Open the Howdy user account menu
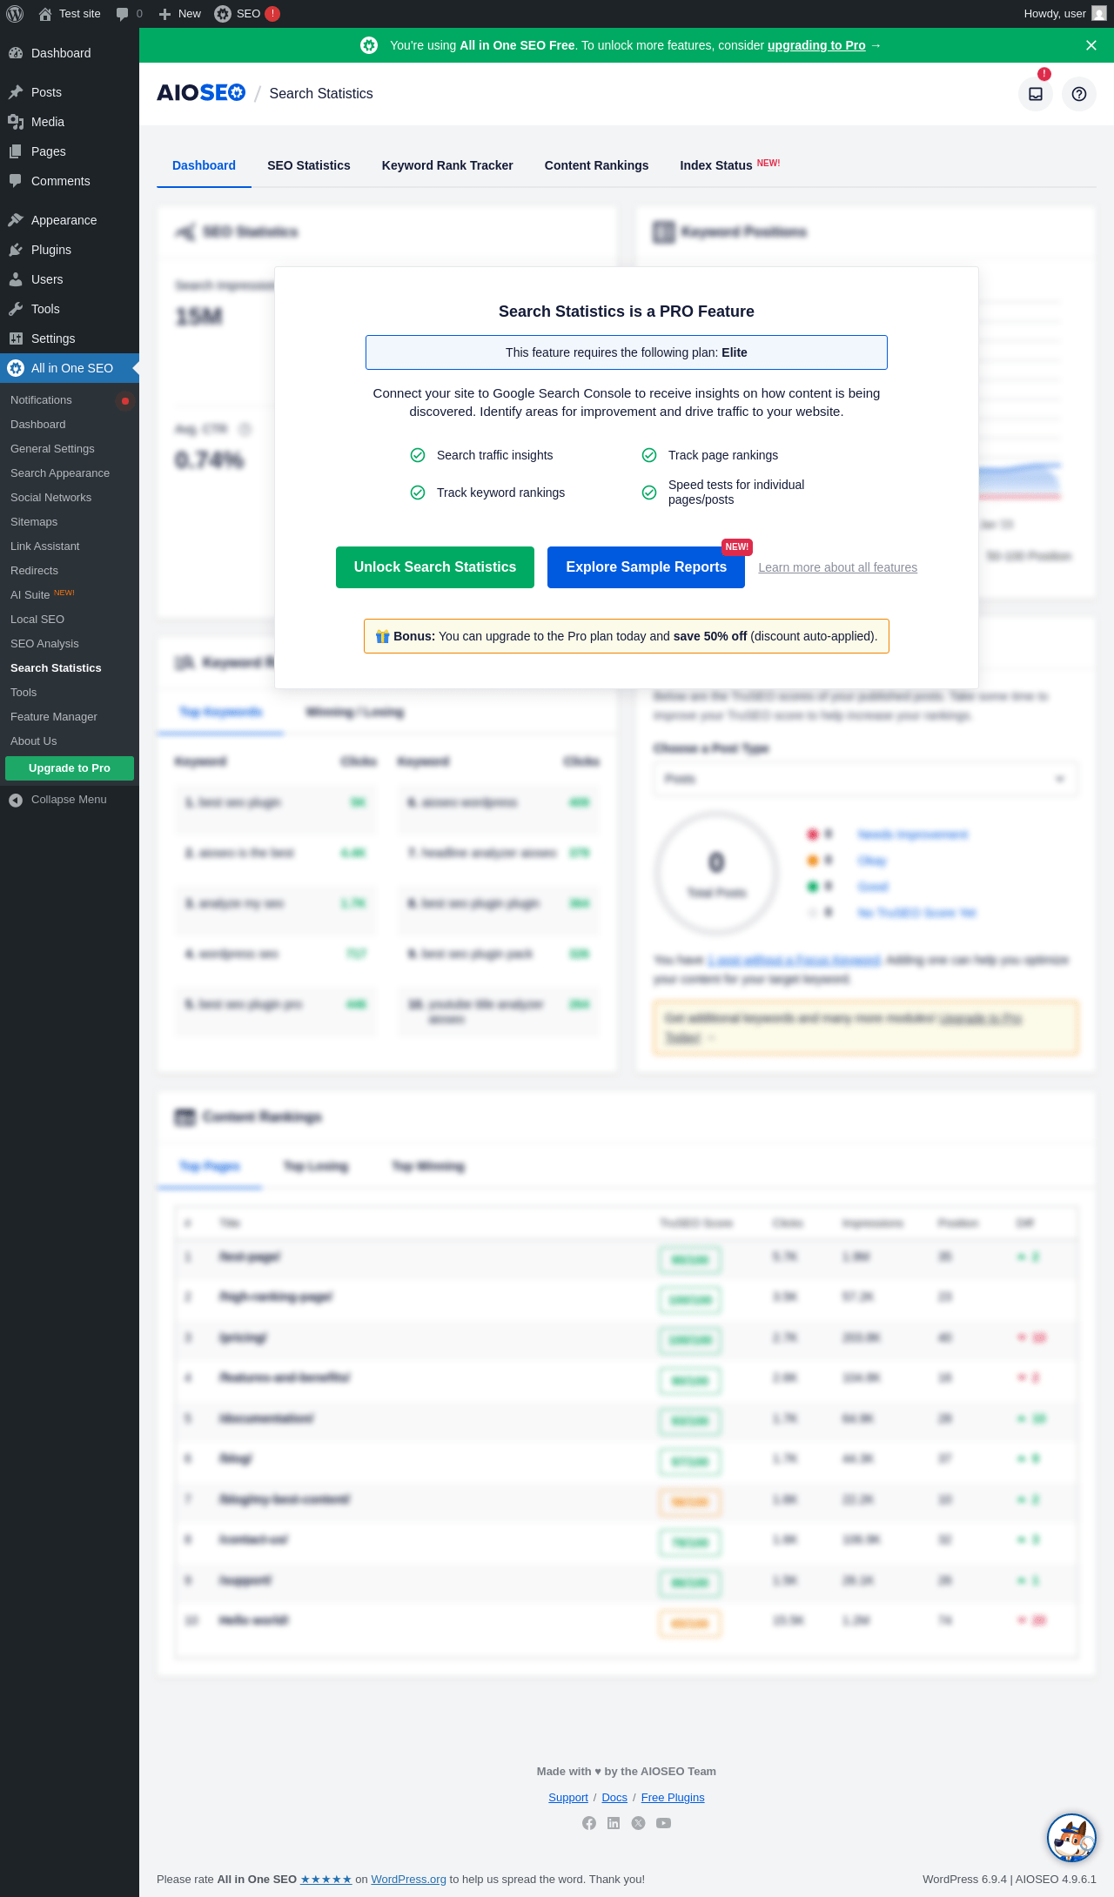1114x1897 pixels. (1064, 14)
